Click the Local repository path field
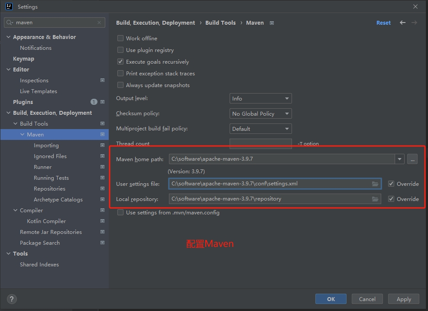Screen dimensions: 428x311 275,199
